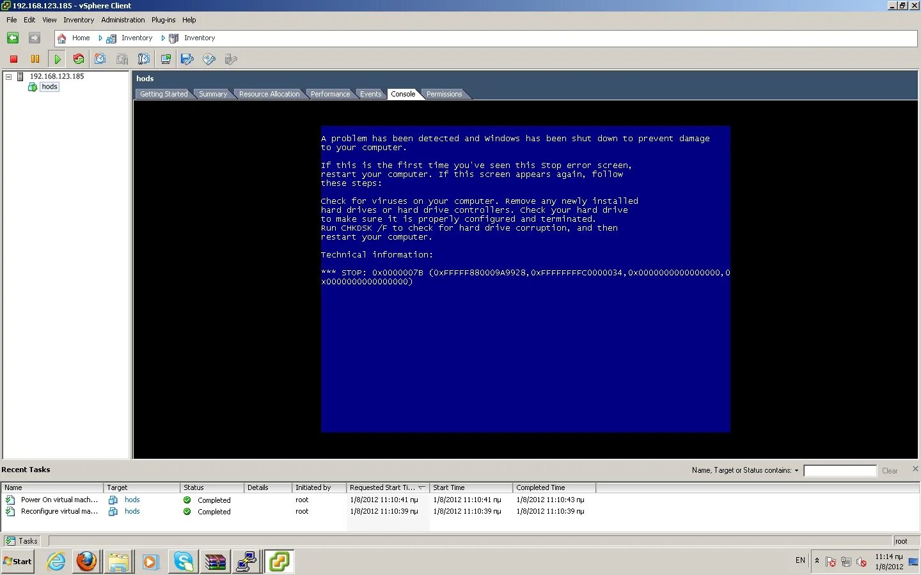Sort tasks by Initiated by column header
Image resolution: width=921 pixels, height=575 pixels.
coord(319,487)
